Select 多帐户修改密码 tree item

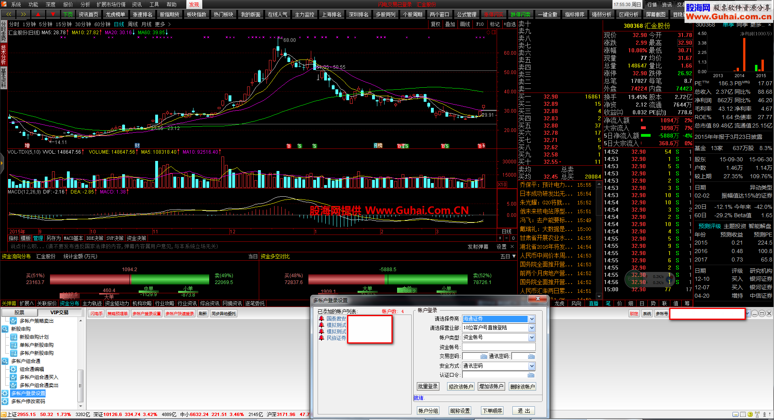click(x=28, y=401)
